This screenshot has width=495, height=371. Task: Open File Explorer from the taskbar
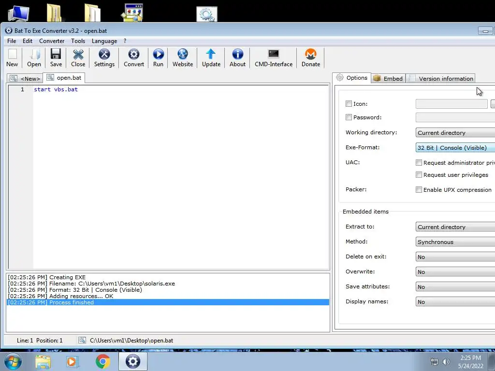click(x=43, y=362)
